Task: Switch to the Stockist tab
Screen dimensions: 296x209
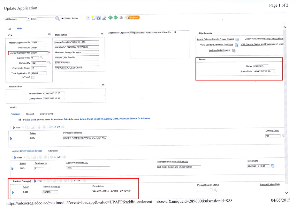Action: 30,114
